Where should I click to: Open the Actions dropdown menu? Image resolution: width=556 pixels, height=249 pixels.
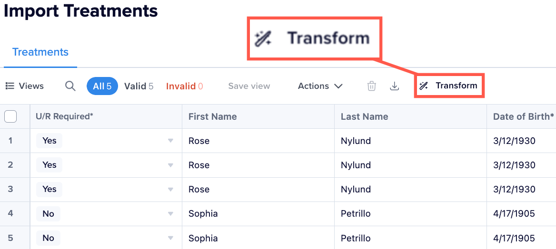[320, 86]
